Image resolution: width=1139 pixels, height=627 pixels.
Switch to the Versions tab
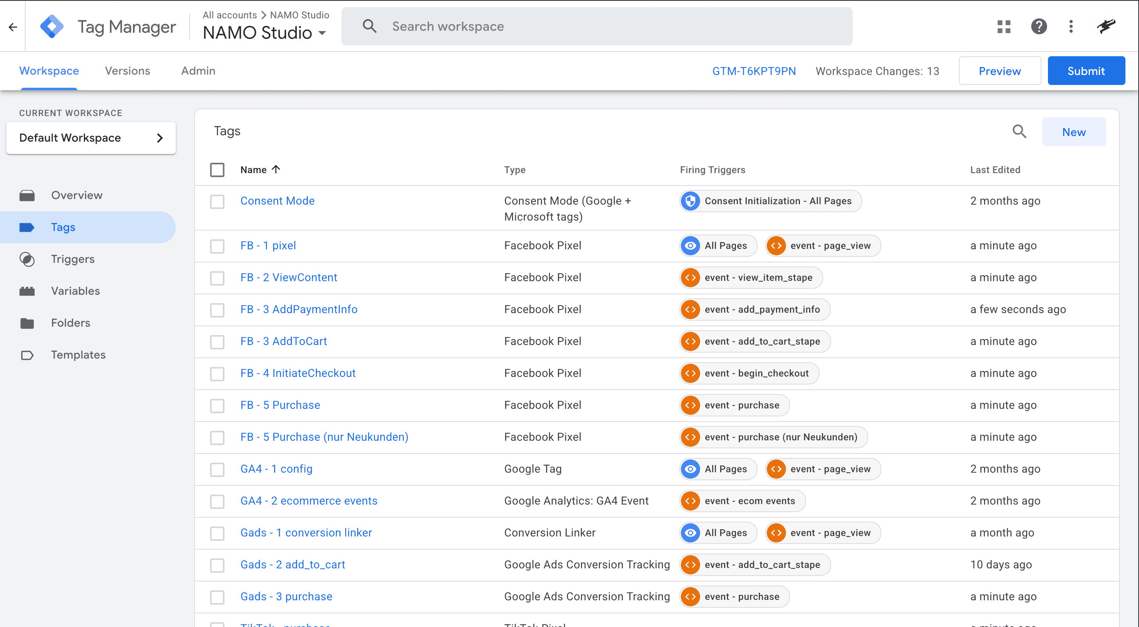coord(127,71)
